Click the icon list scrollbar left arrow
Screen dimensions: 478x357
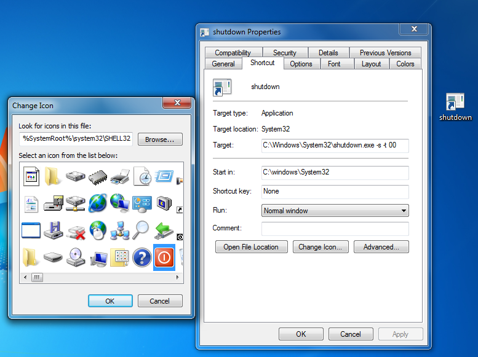click(25, 277)
